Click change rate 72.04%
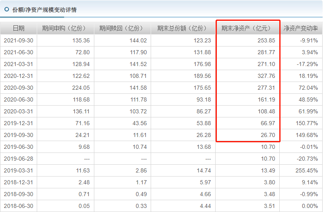 tap(308, 88)
